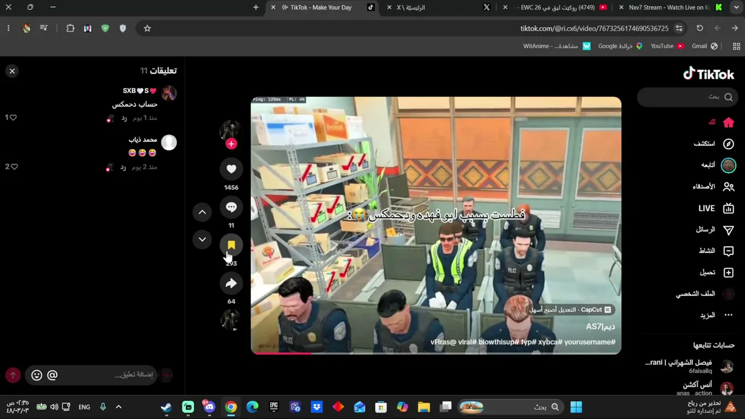Viewport: 745px width, 419px height.
Task: Click the address bar URL
Action: click(x=594, y=28)
